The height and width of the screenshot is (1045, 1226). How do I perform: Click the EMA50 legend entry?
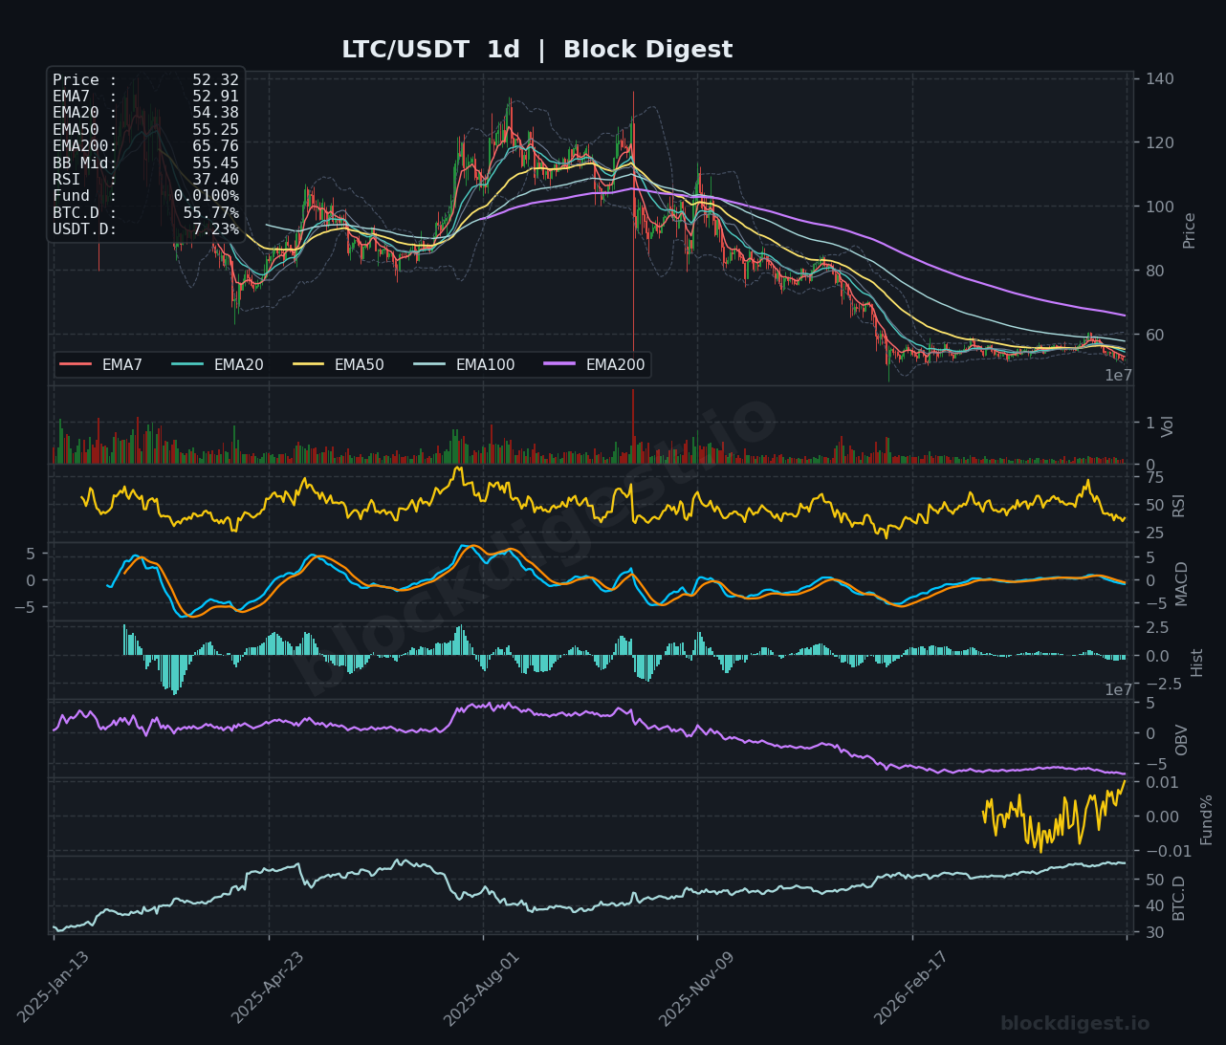click(339, 364)
